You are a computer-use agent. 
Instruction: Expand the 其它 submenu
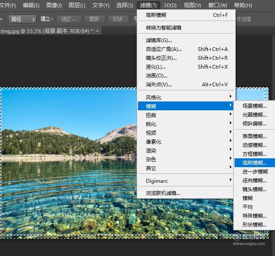pos(186,168)
